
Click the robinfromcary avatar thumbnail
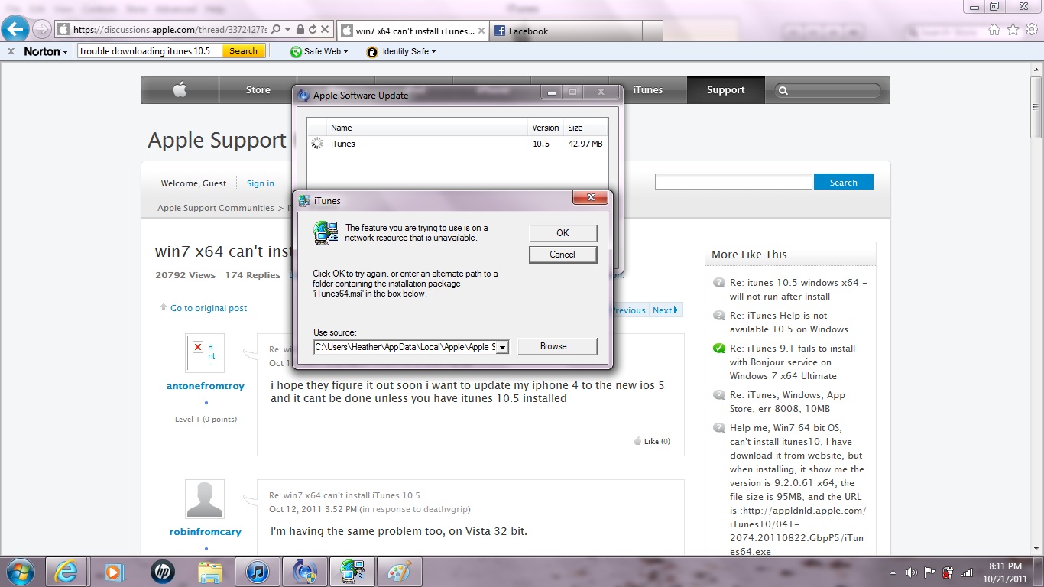(205, 499)
